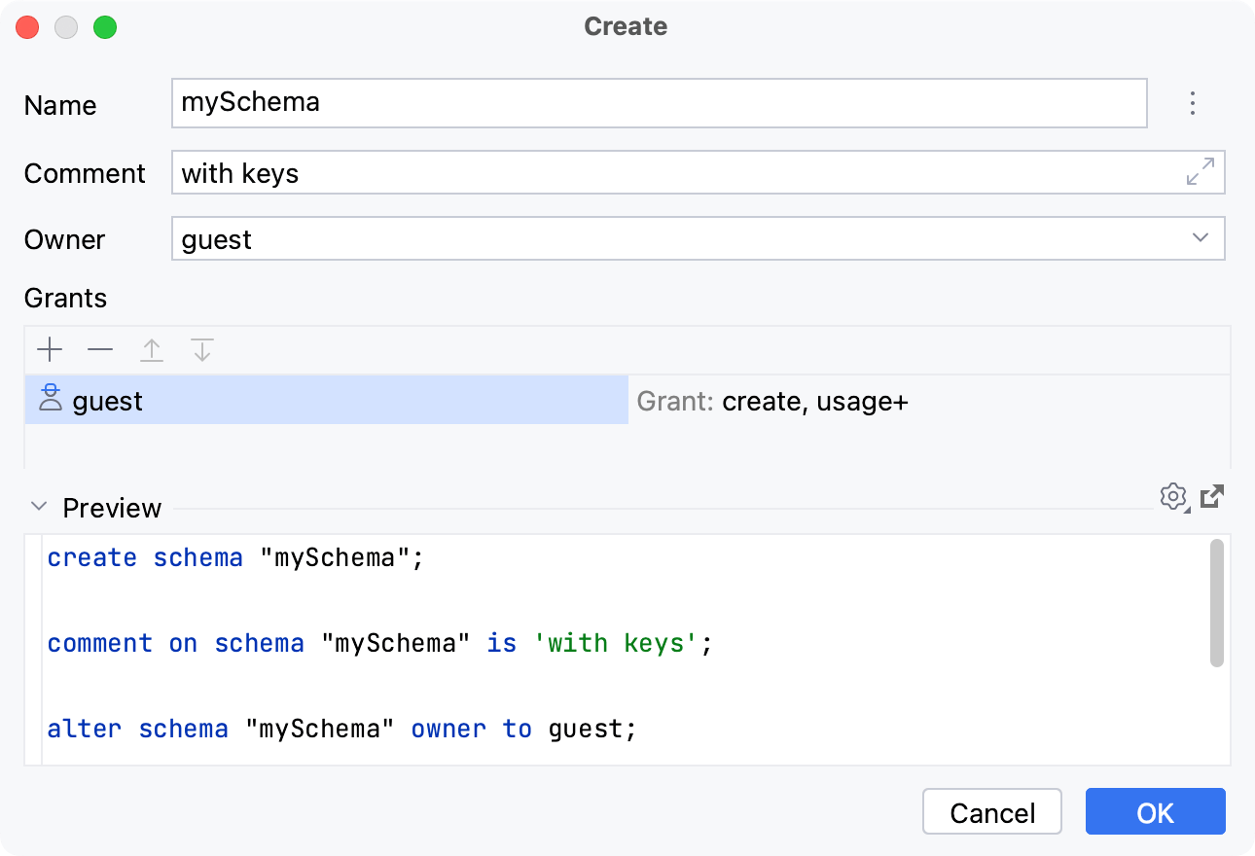
Task: Click the user icon beside guest
Action: tap(49, 399)
